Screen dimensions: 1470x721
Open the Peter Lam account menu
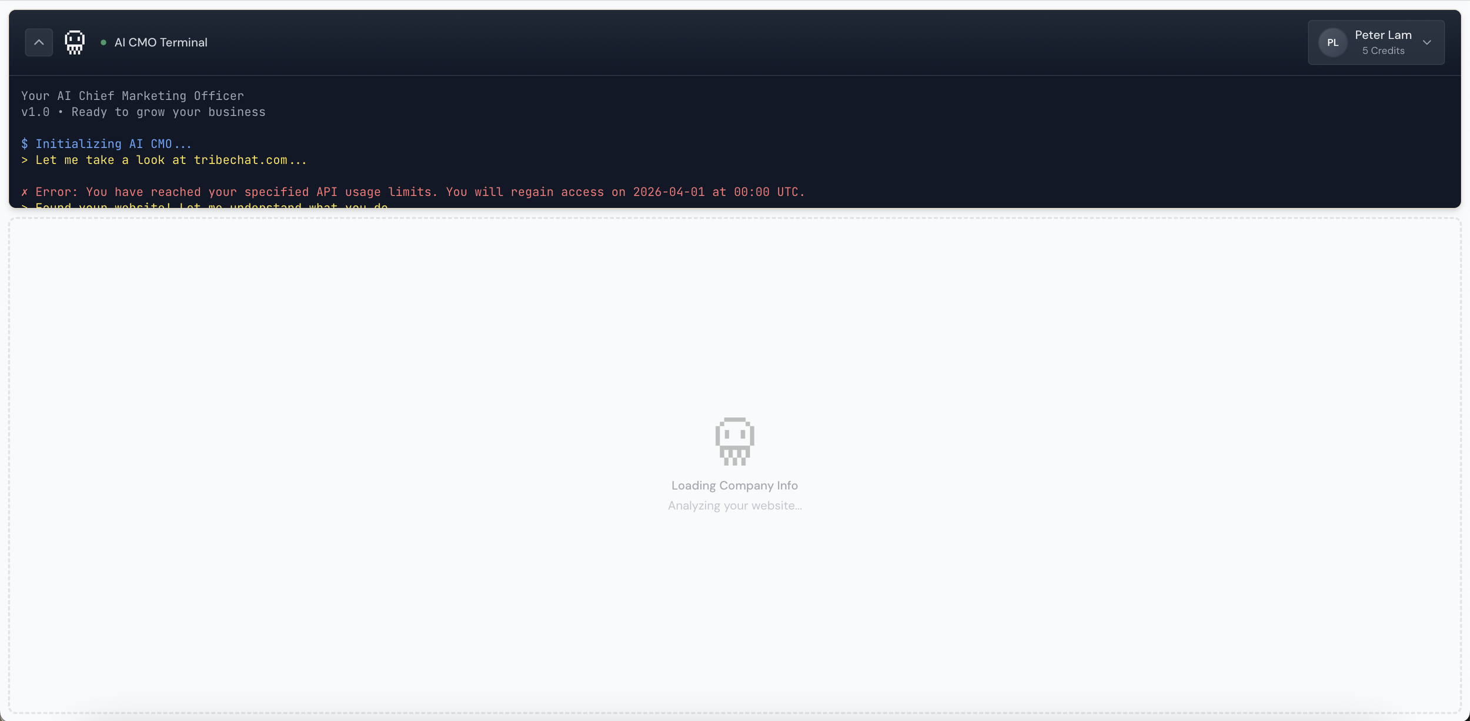coord(1382,35)
